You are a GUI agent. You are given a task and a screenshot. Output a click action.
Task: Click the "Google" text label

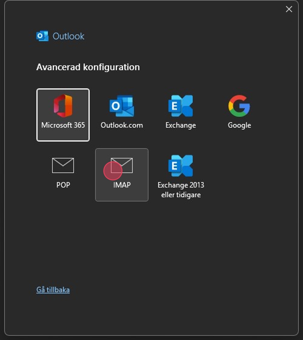239,125
